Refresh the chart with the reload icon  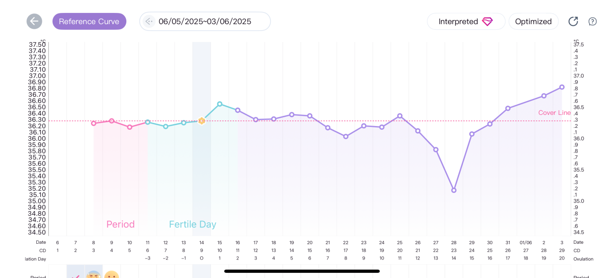[573, 21]
